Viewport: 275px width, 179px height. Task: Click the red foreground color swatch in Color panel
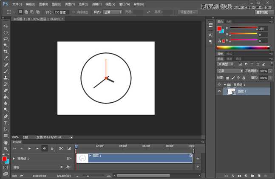pos(219,29)
